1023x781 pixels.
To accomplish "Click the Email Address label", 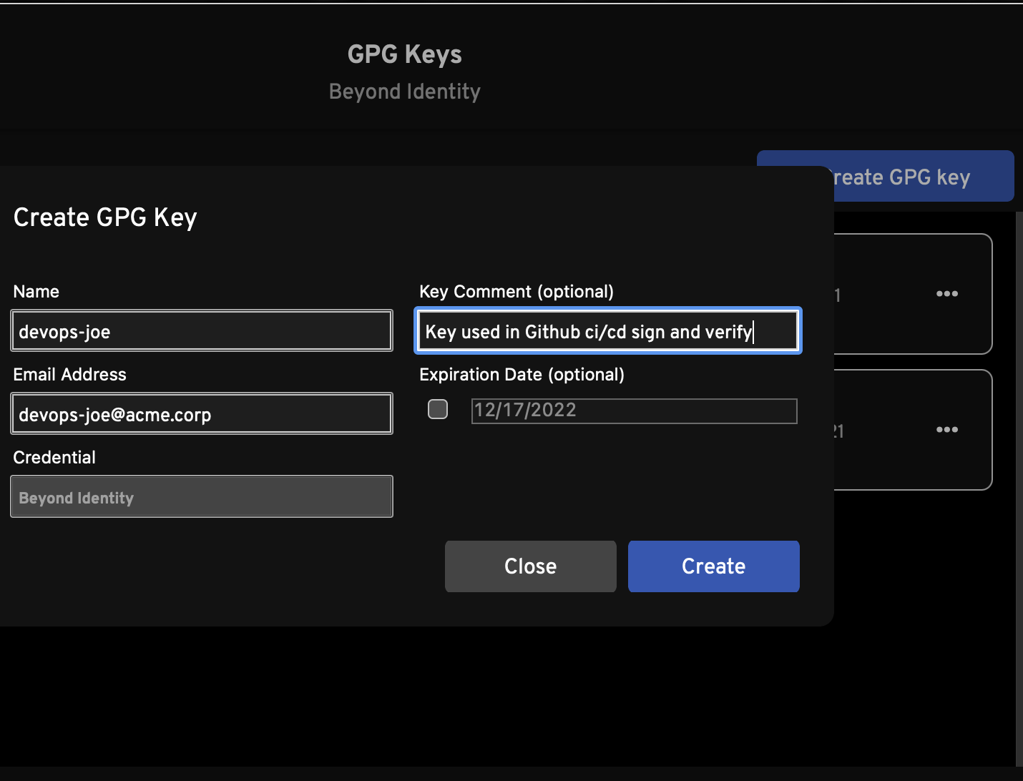I will (69, 375).
